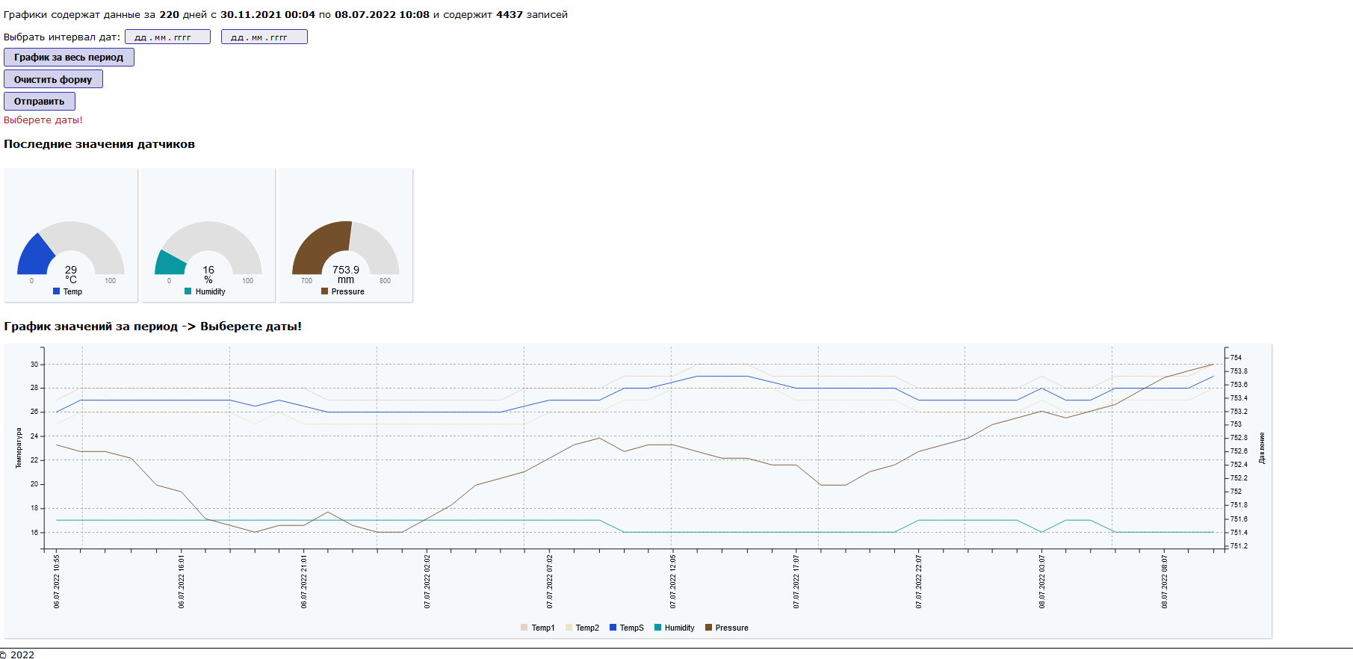Toggle Temp2 series swatch in chart legend
This screenshot has width=1353, height=659.
(x=569, y=628)
